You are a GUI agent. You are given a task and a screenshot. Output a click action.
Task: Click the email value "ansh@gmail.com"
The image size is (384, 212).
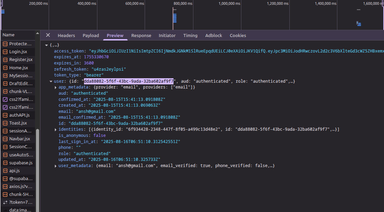click(96, 111)
